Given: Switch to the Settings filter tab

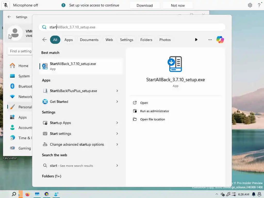Looking at the screenshot, I should click(126, 40).
